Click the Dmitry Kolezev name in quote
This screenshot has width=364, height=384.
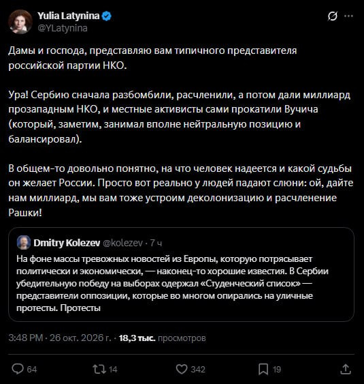pos(67,243)
